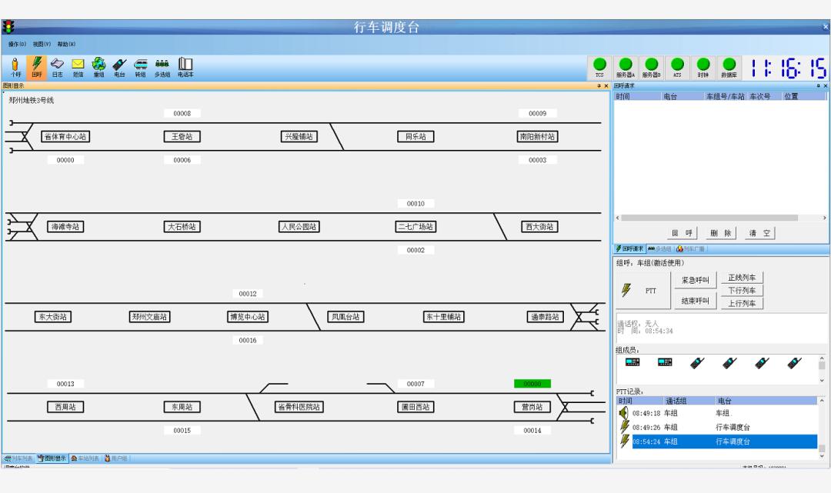Viewport: 831px width, 493px height.
Task: Open the 电台 radio toolbar icon
Action: 119,67
